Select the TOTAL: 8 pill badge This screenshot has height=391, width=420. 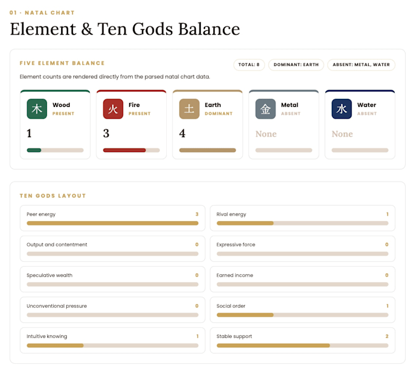[249, 65]
